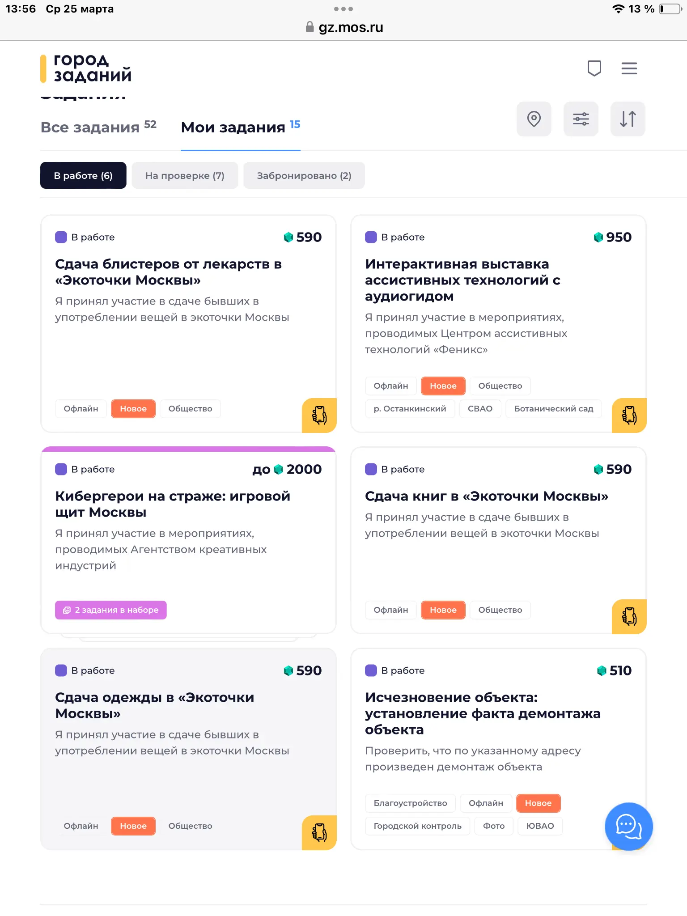Tap phone icon on Интерактивная выставка card
The width and height of the screenshot is (687, 916).
point(629,415)
